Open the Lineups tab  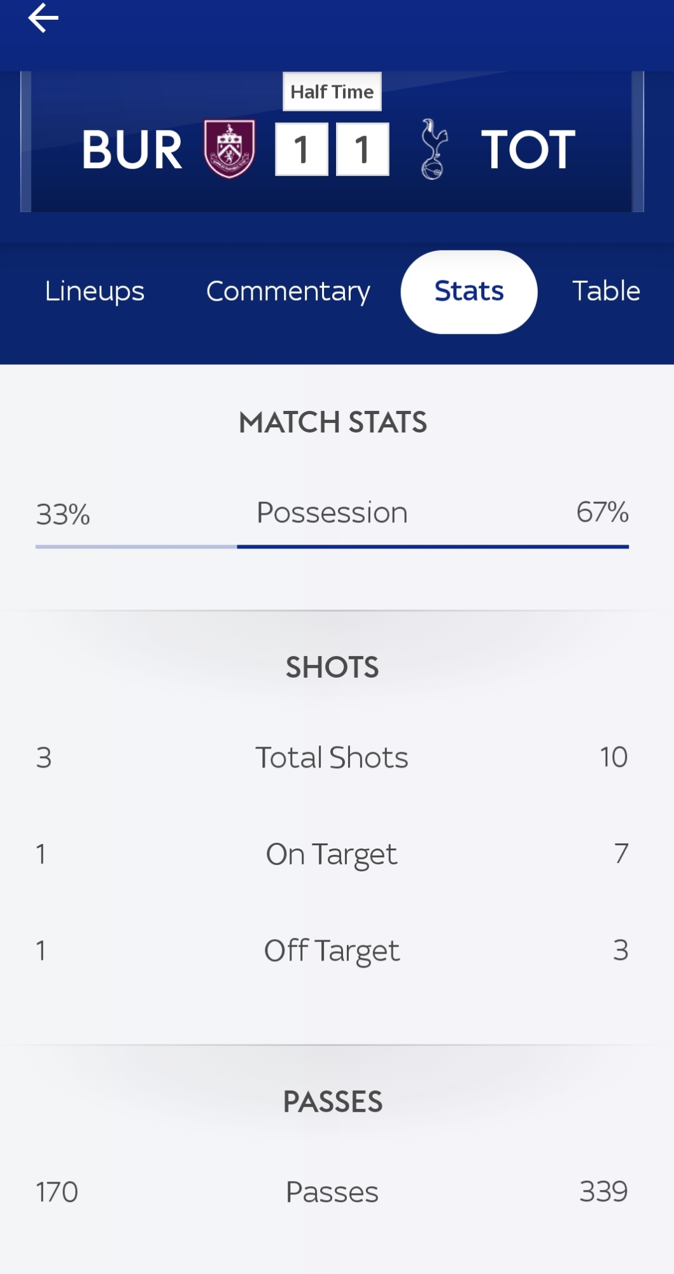(x=95, y=292)
